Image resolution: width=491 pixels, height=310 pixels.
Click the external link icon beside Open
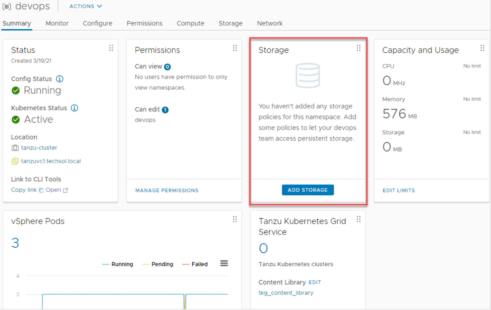click(66, 190)
